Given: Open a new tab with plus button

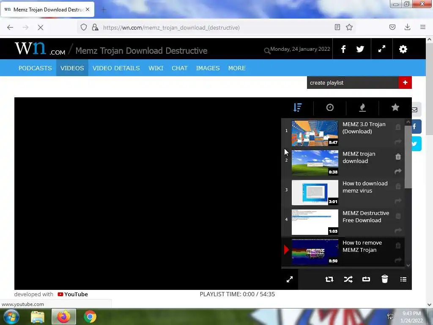Looking at the screenshot, I should pos(104,10).
